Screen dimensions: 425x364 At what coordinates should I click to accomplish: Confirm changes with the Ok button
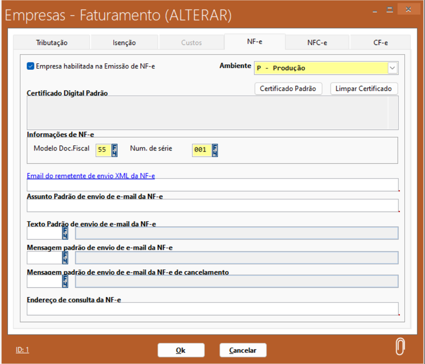(181, 350)
